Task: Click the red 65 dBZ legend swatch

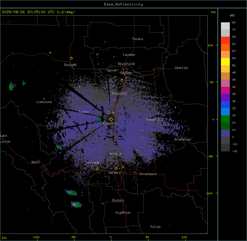Action: (225, 40)
